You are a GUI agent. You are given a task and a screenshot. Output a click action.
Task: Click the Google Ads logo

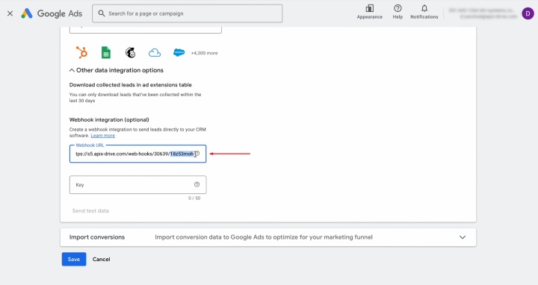click(52, 13)
